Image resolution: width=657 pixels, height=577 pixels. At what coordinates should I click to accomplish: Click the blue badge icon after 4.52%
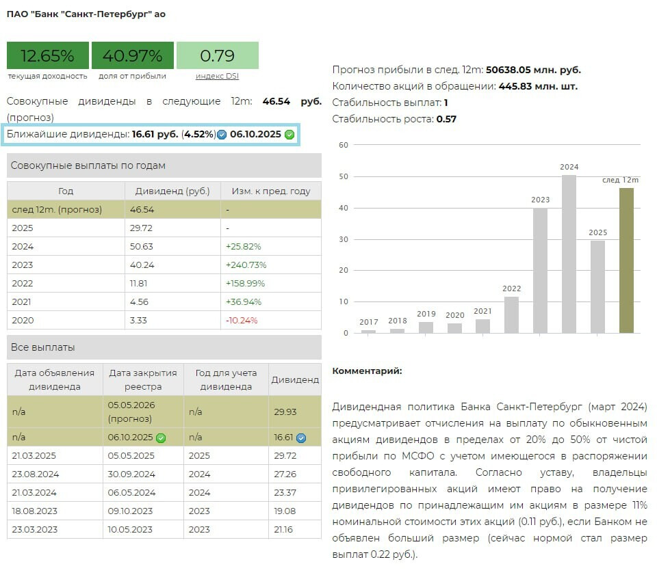[x=222, y=135]
